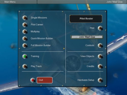Screen dimensions: 127x95
Task: Click the round button beside Single Missions
Action: coord(25,18)
